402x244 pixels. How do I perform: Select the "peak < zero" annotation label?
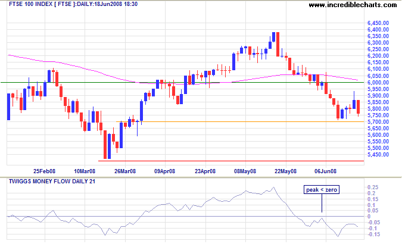pyautogui.click(x=322, y=190)
